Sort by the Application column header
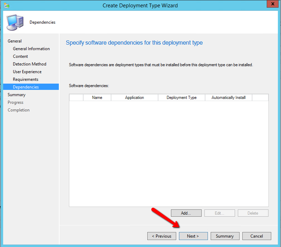This screenshot has height=247, width=281. pyautogui.click(x=134, y=98)
